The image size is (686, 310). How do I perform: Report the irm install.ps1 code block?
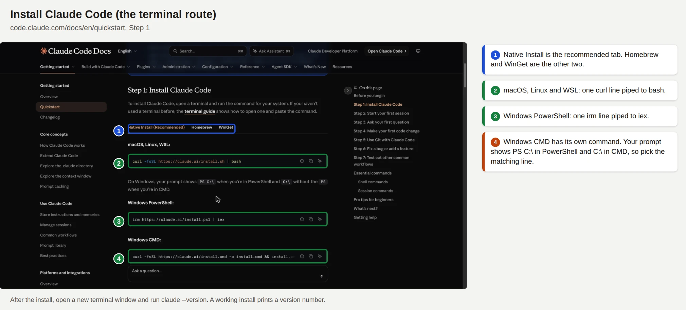302,219
